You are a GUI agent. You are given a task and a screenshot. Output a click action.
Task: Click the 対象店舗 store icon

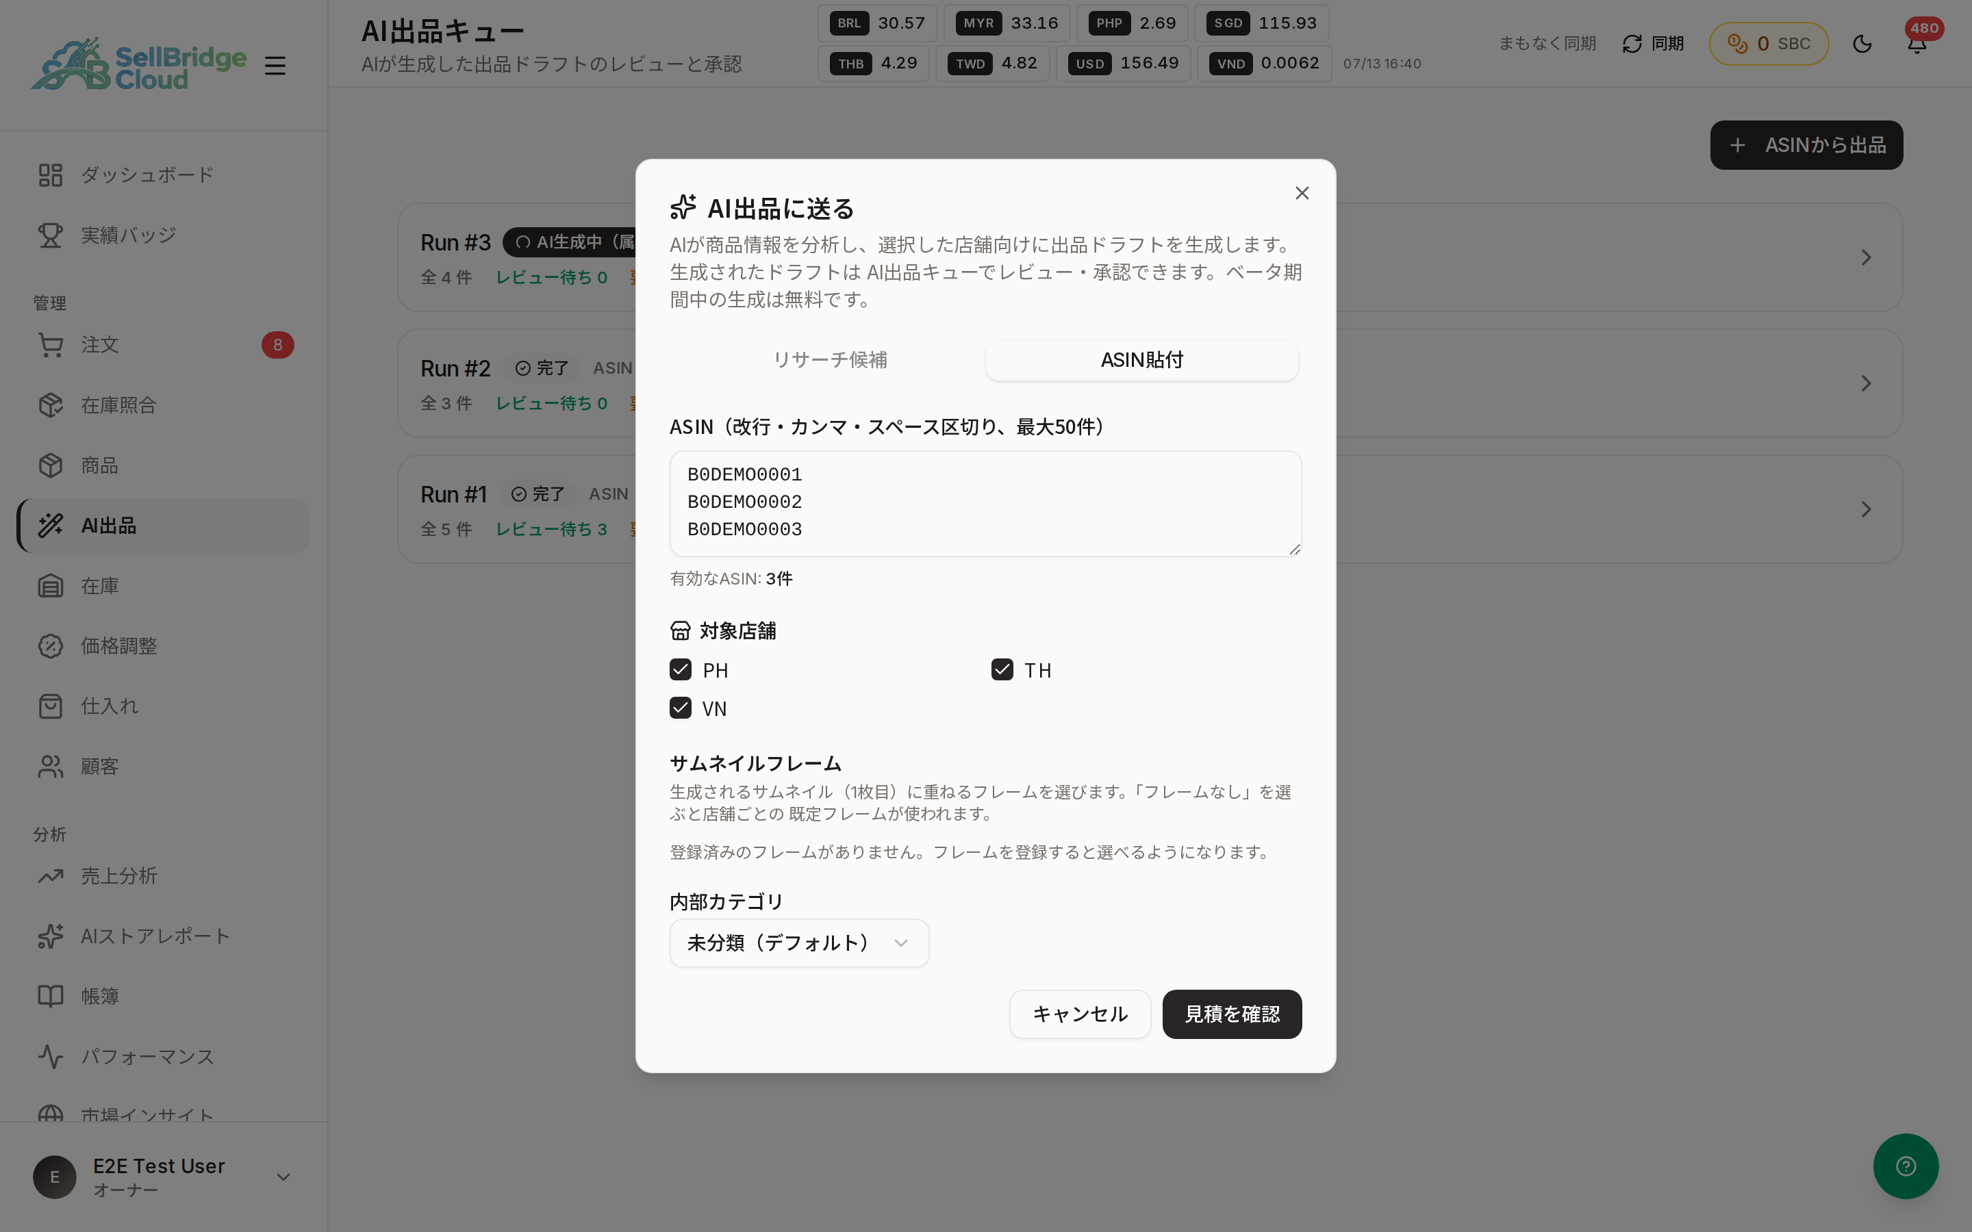[681, 630]
